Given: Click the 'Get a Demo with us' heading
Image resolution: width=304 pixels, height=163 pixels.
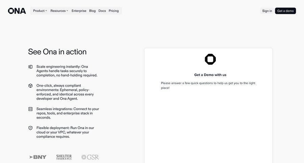Looking at the screenshot, I should tap(210, 75).
